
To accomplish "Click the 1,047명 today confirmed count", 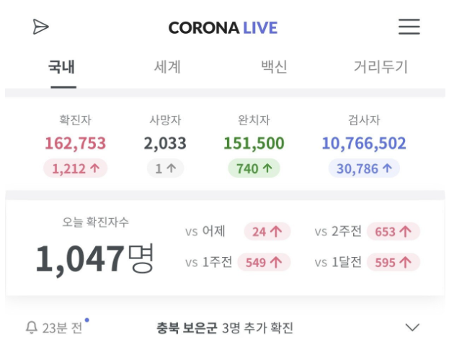I will pos(95,259).
